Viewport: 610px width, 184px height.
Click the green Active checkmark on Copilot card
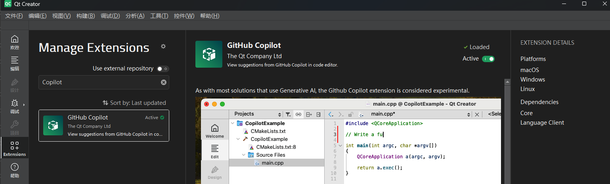162,118
